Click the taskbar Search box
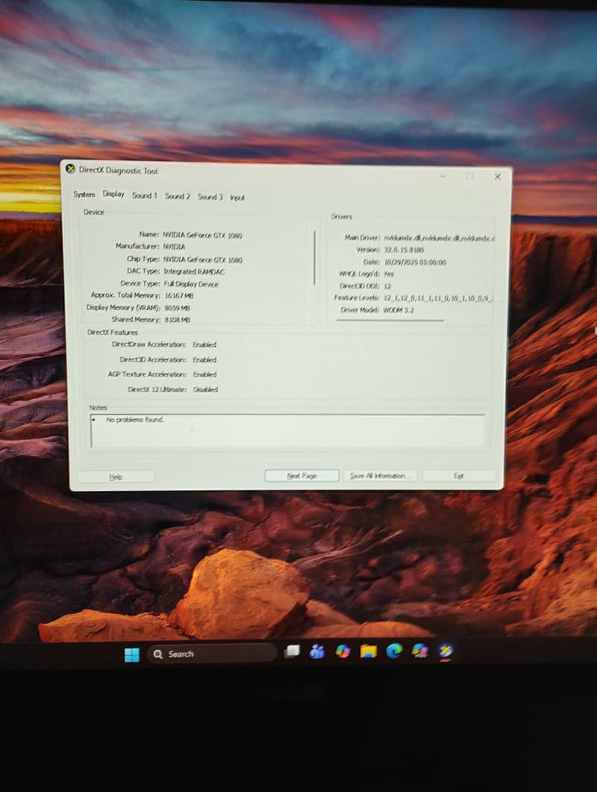597x792 pixels. [x=211, y=654]
